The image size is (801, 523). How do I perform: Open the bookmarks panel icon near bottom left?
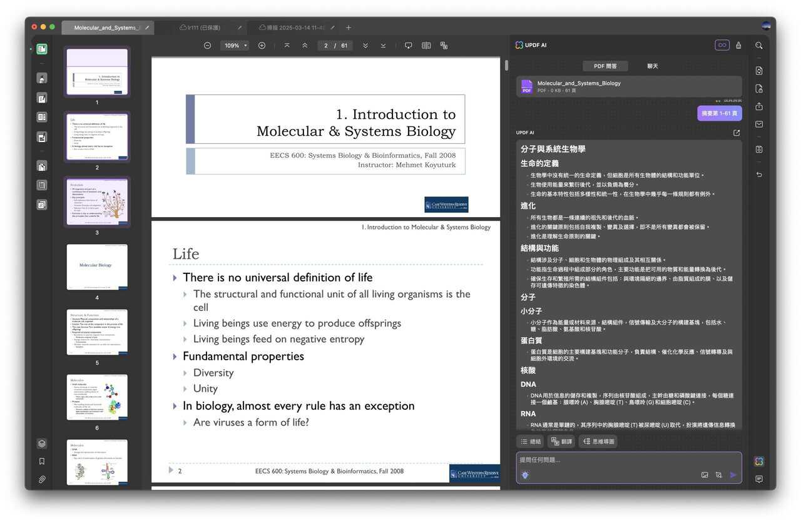pyautogui.click(x=41, y=461)
